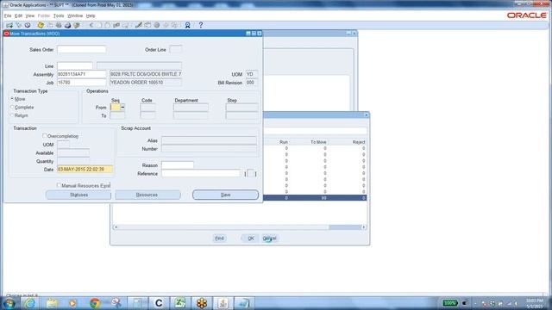Open Excel from the taskbar

(x=180, y=303)
